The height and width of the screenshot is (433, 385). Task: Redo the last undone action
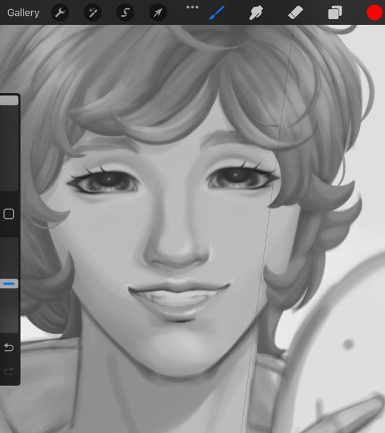coord(9,371)
